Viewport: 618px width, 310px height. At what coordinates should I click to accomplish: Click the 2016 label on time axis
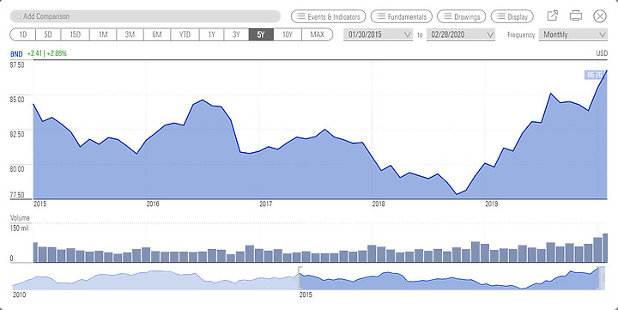tap(153, 204)
